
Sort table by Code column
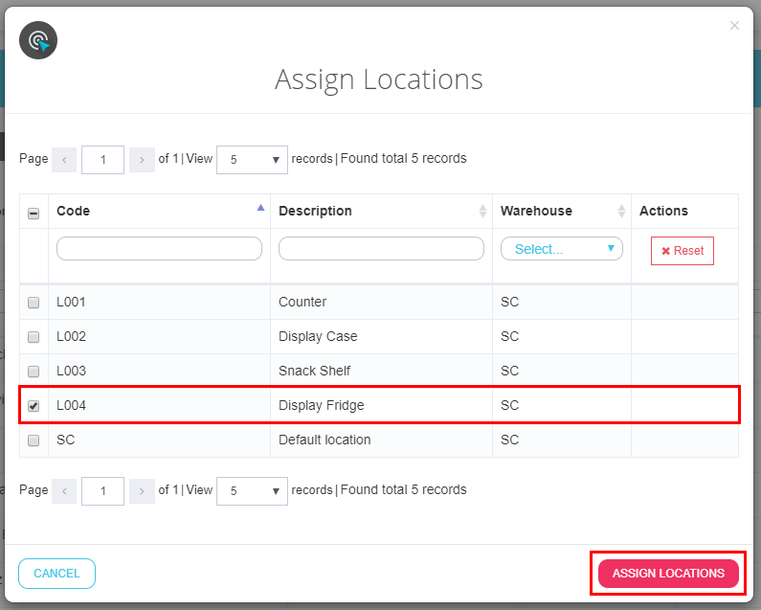[159, 211]
